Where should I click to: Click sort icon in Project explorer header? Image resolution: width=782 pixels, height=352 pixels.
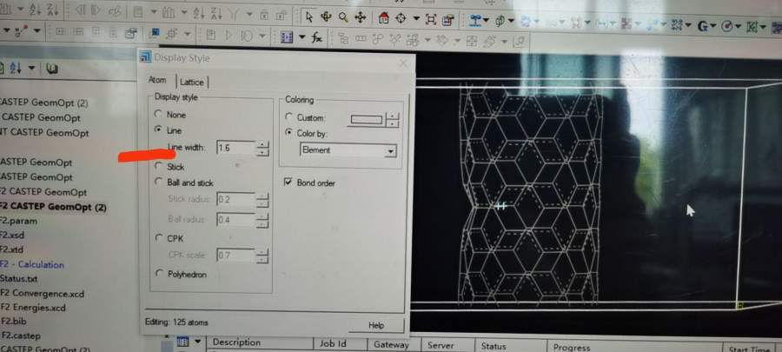click(x=16, y=68)
